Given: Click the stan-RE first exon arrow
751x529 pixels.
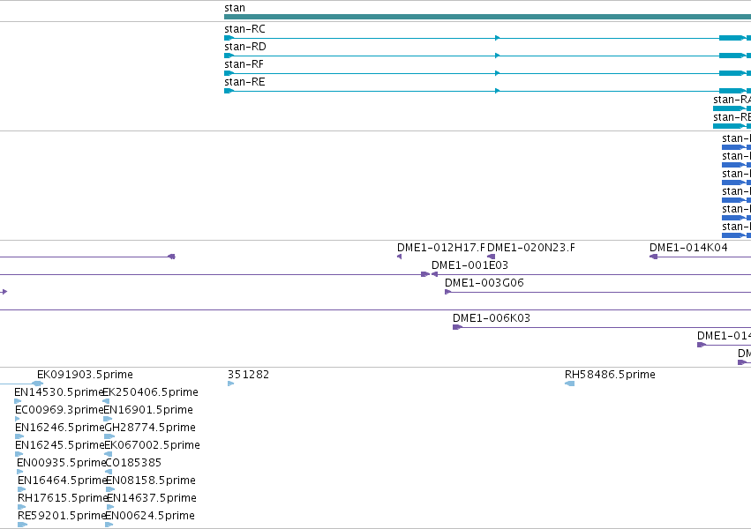Looking at the screenshot, I should pyautogui.click(x=229, y=91).
